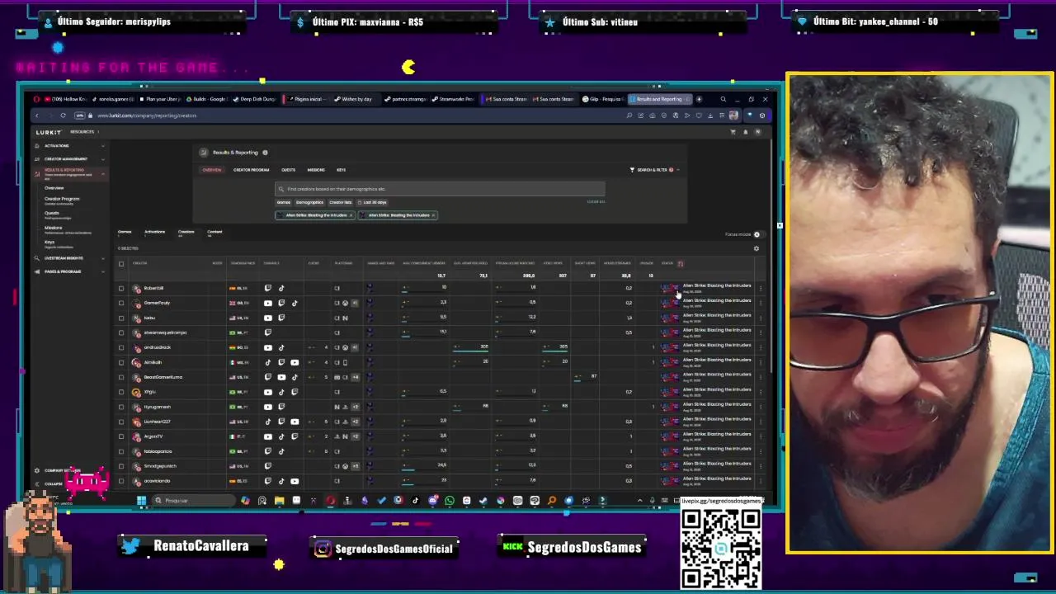The height and width of the screenshot is (594, 1056).
Task: Click the browser address bar URL
Action: coord(147,115)
